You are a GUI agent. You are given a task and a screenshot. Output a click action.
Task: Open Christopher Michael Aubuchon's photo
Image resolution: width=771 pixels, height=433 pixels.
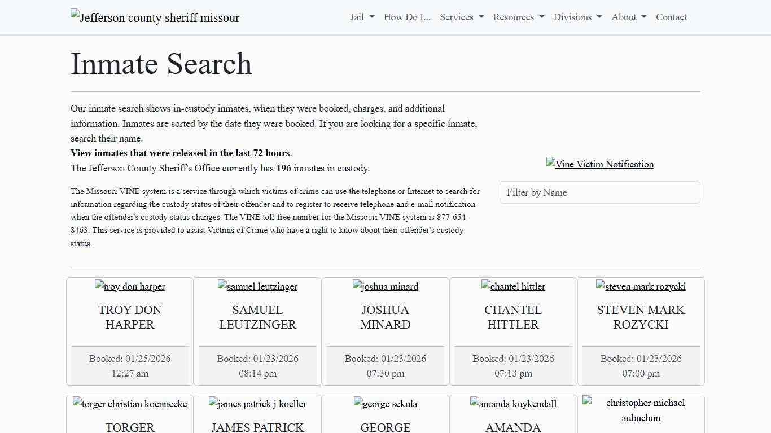[641, 410]
